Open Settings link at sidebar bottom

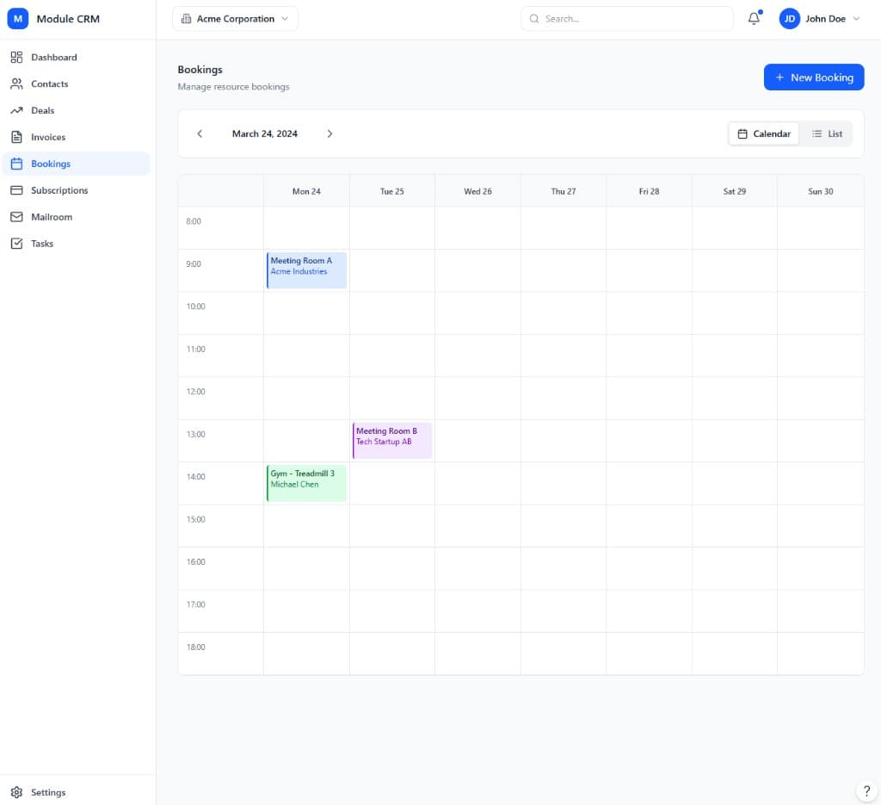(77, 792)
